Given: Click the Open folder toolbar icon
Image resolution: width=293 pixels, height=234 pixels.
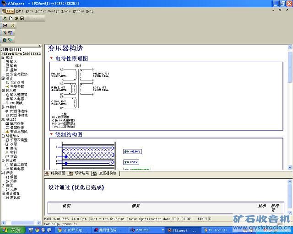Looking at the screenshot, I should 16,18.
